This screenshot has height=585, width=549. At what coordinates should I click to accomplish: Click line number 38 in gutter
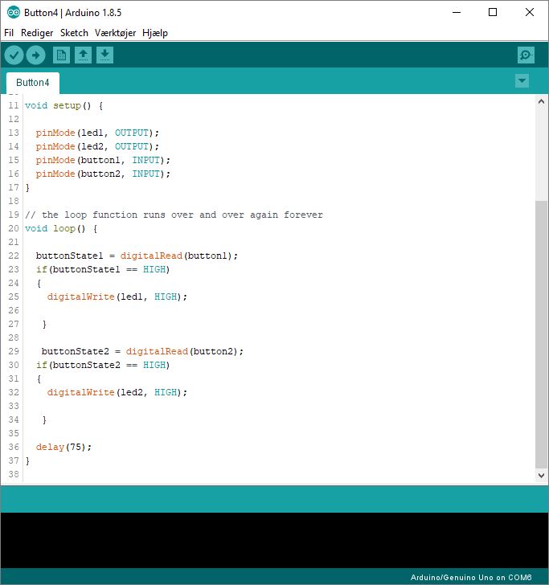point(14,474)
